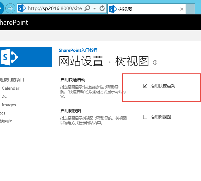Click the 启用树视图 checkbox label
The height and width of the screenshot is (181, 201).
point(161,117)
